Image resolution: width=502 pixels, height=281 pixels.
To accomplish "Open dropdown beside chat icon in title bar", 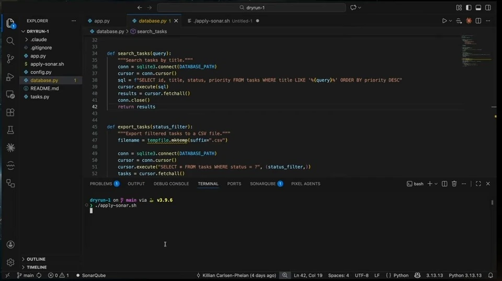I will tap(360, 7).
